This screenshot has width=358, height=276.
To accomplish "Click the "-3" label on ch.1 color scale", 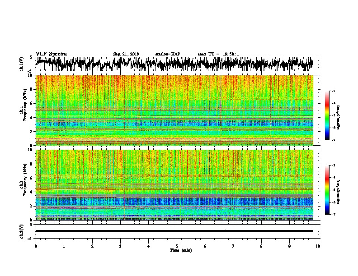I will 334,91.
